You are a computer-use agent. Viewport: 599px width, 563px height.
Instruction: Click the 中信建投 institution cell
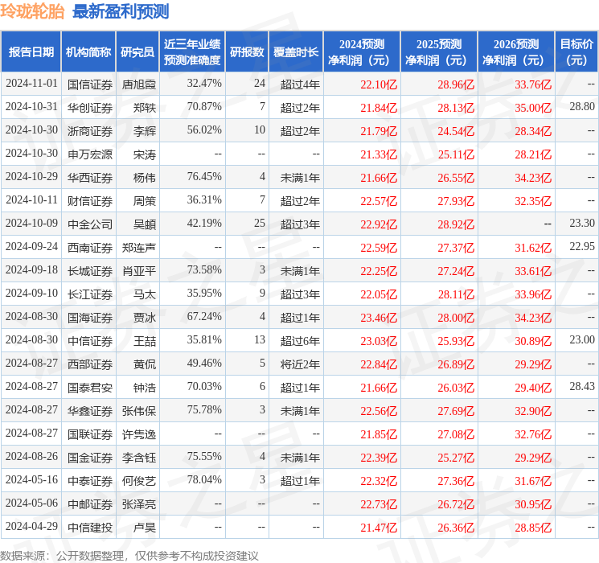(x=90, y=528)
